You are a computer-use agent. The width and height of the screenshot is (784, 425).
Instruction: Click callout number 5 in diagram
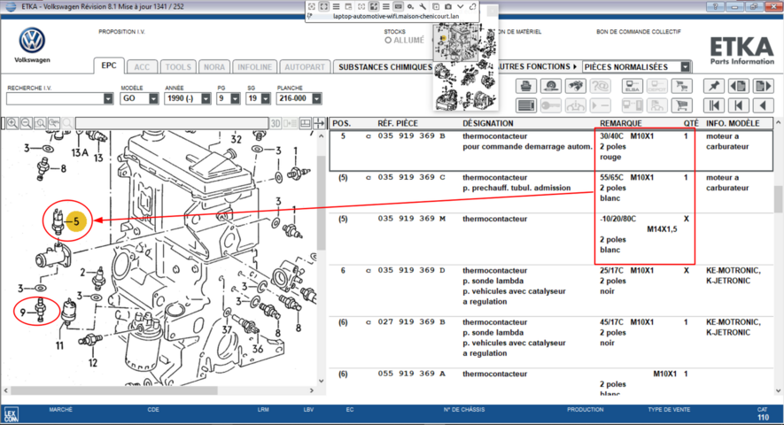[76, 221]
